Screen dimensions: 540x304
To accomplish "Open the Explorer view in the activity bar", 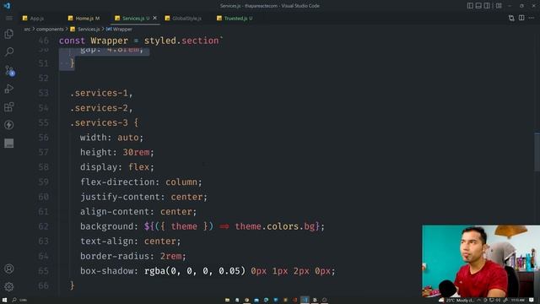I will [x=9, y=34].
